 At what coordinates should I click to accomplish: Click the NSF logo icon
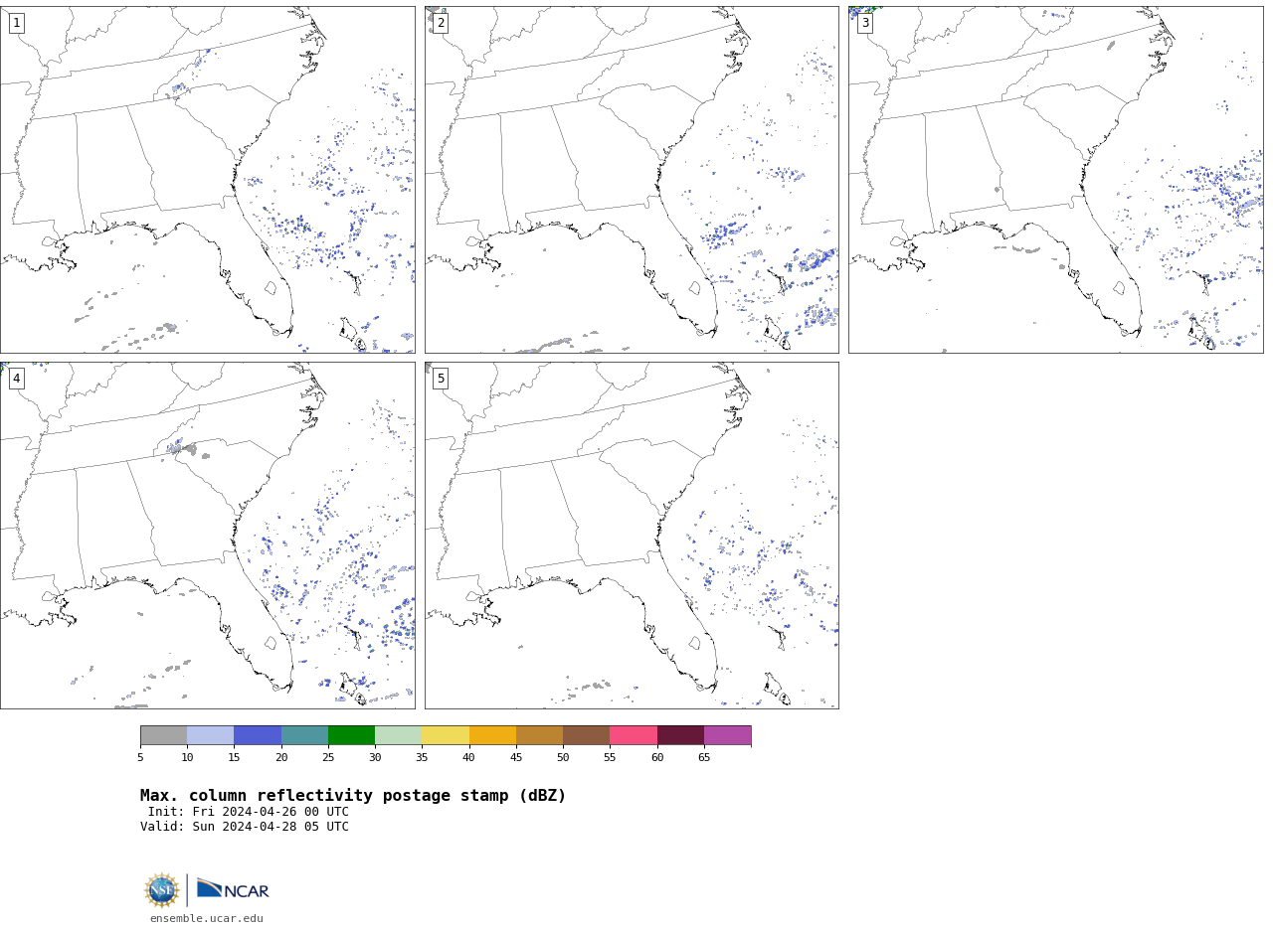tap(162, 890)
